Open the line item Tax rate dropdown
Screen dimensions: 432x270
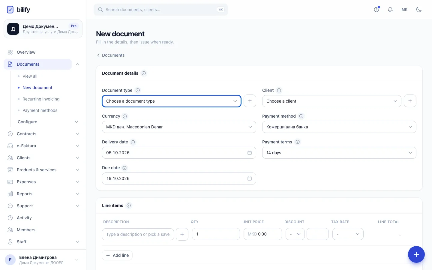348,234
